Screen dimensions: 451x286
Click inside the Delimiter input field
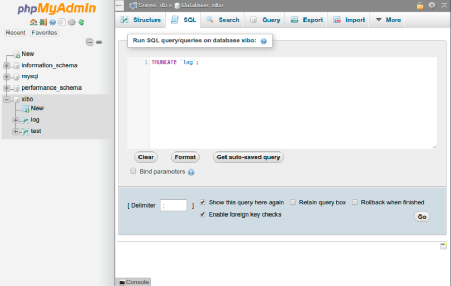(174, 205)
